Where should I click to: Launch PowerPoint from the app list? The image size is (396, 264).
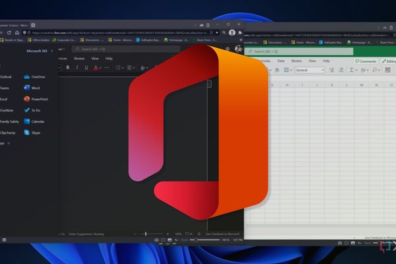(x=36, y=99)
